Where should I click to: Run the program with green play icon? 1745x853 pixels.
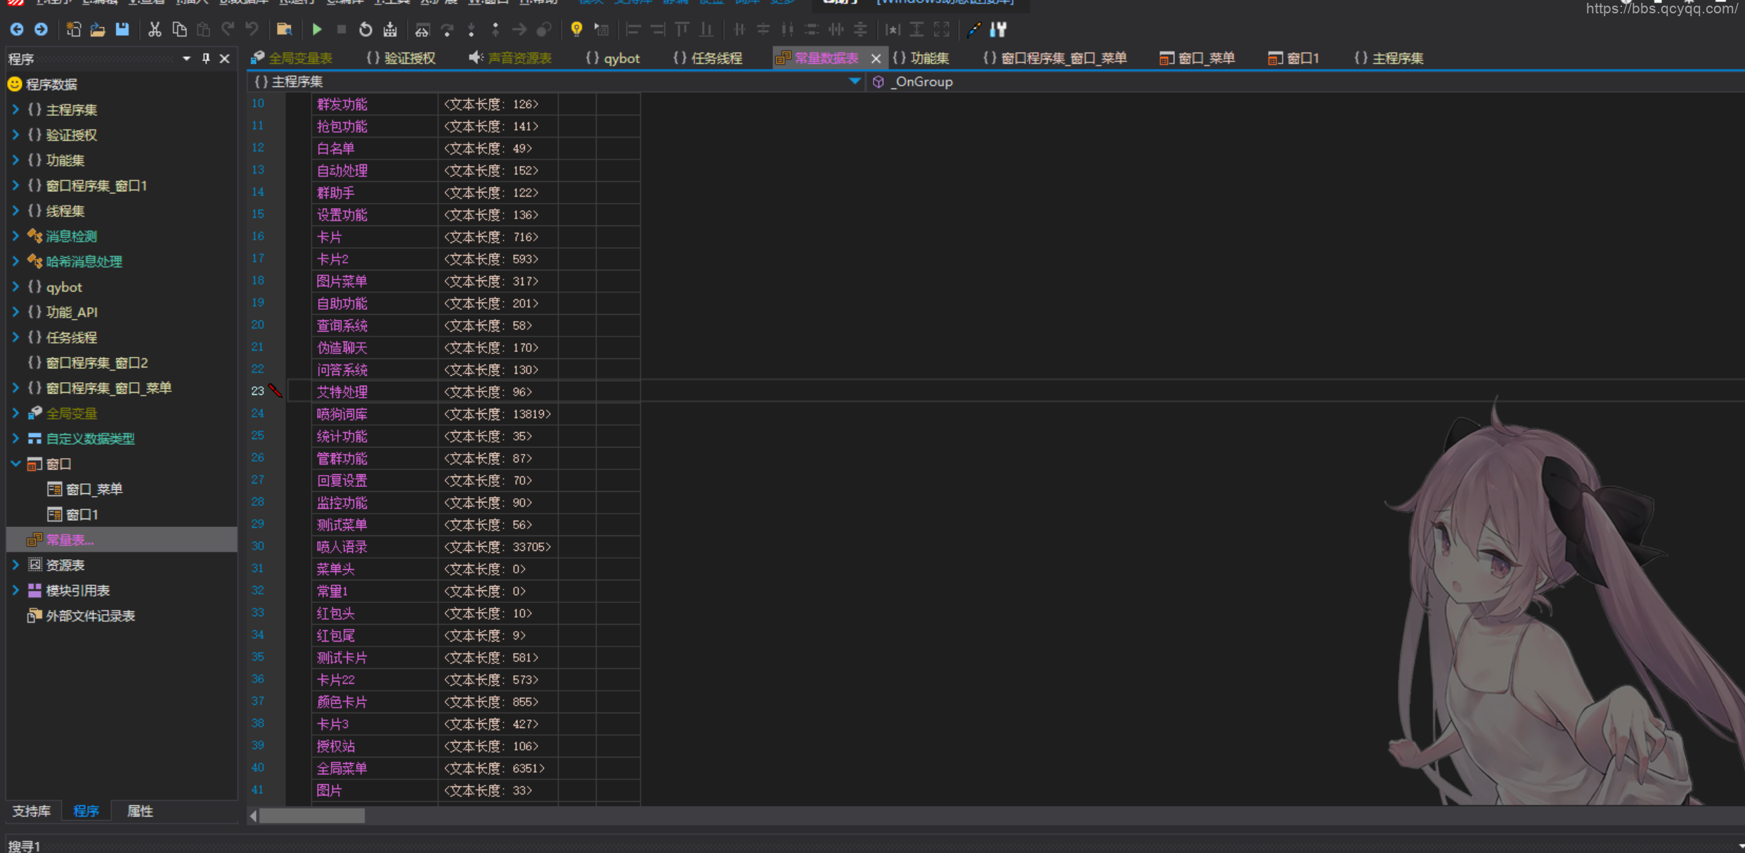click(x=317, y=30)
